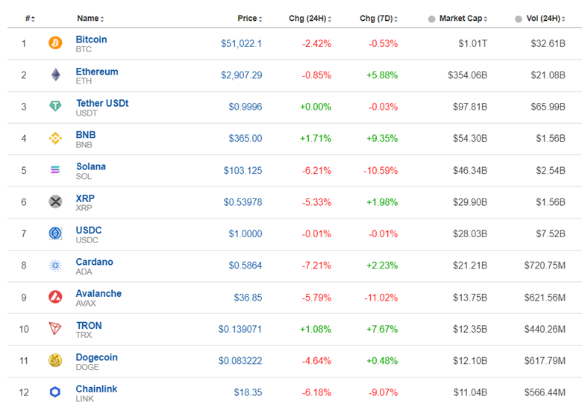Click the Solana logo icon

(x=55, y=170)
